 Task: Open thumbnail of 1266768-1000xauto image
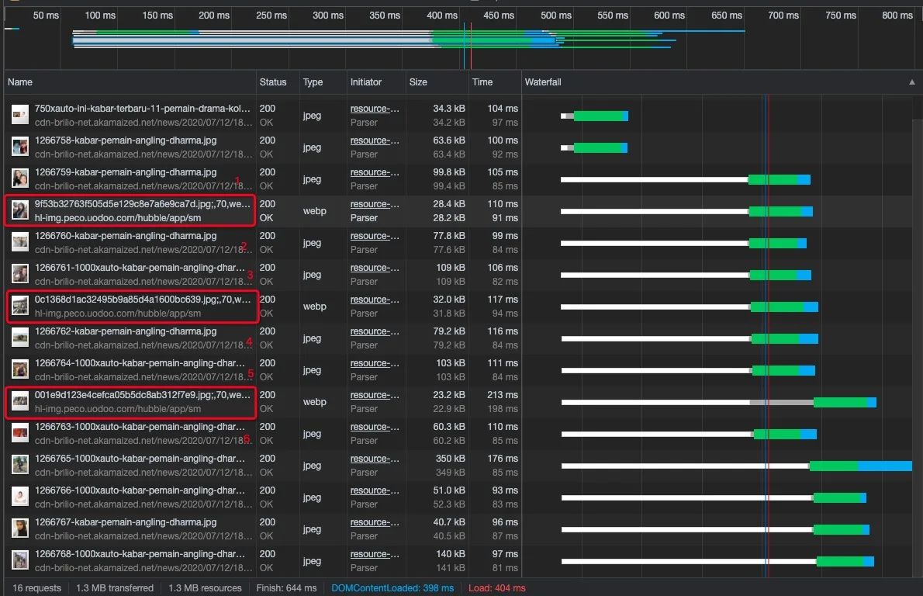click(x=20, y=560)
